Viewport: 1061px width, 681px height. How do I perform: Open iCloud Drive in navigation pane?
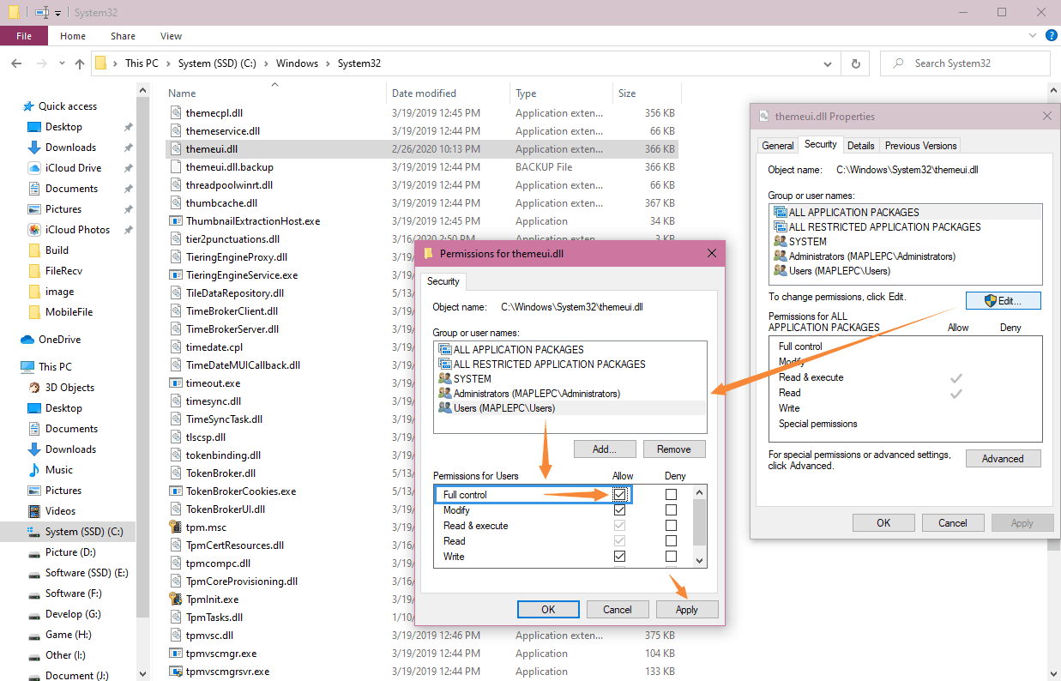tap(73, 168)
